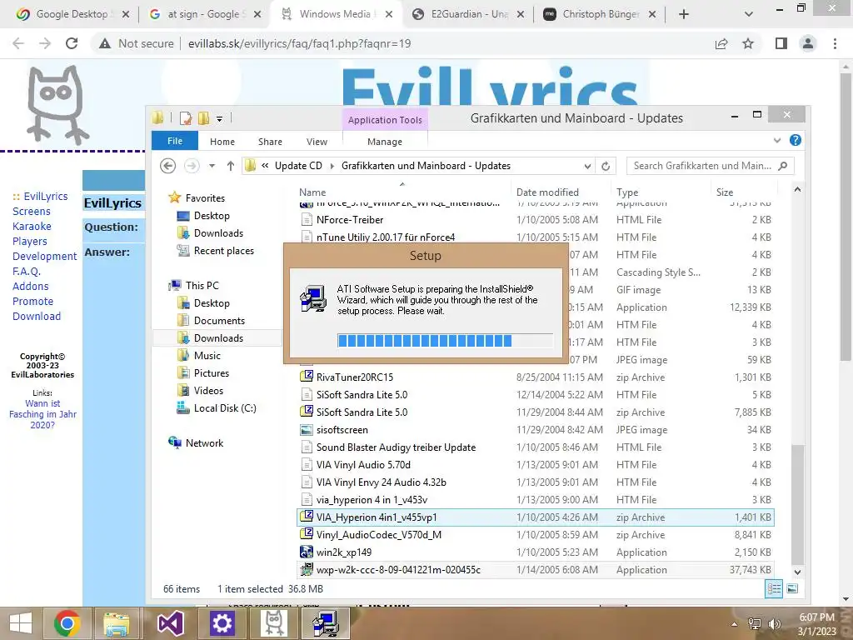Screen dimensions: 853x640
Task: Open the Addons link in site sidebar
Action: [31, 287]
